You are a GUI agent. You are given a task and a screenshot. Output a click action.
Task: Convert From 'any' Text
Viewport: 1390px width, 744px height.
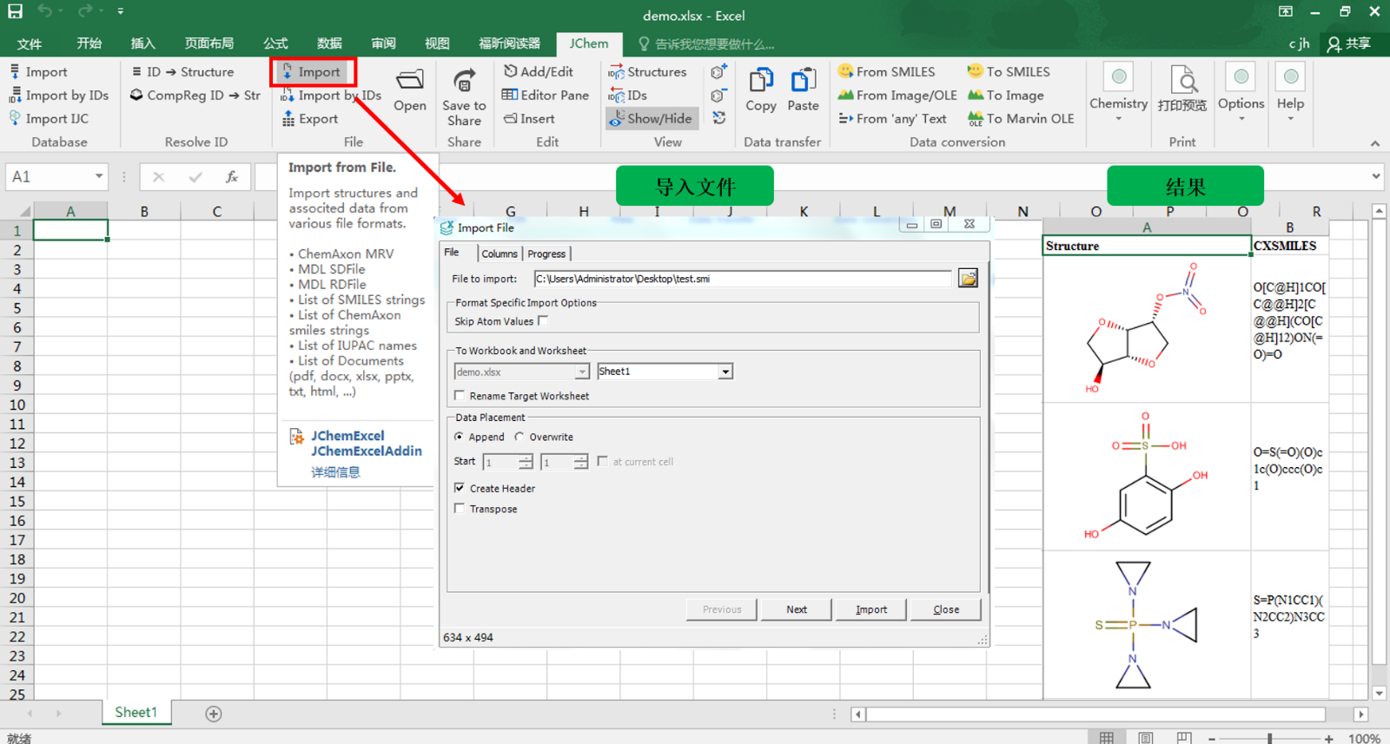892,119
